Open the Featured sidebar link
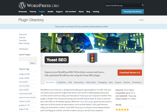This screenshot has height=112, width=167. pyautogui.click(x=23, y=34)
